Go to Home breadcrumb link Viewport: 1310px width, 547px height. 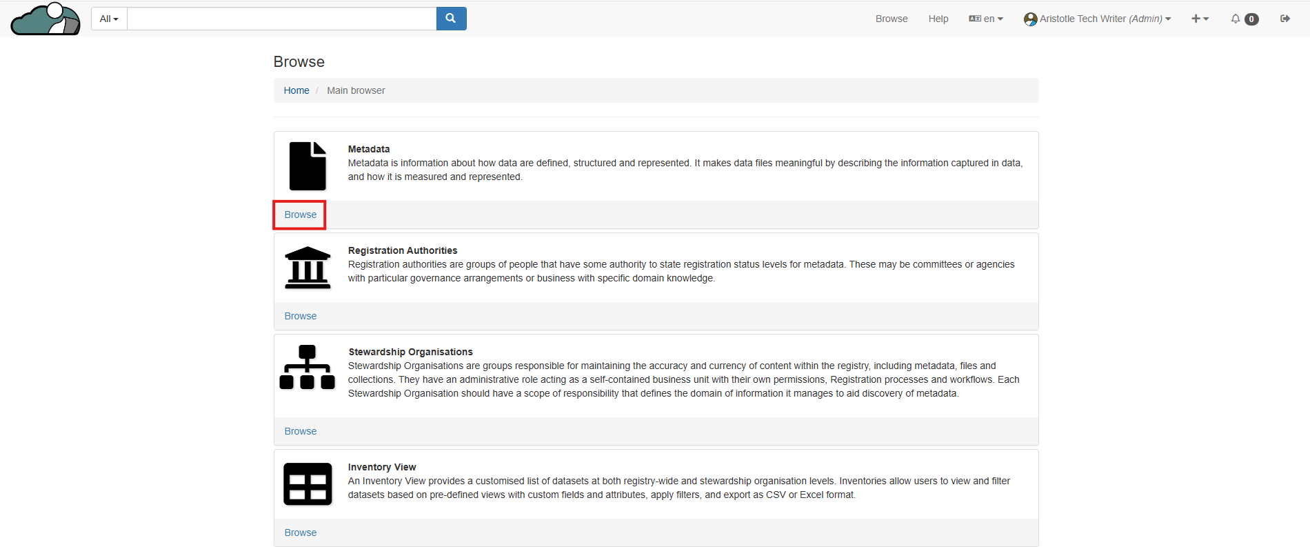(296, 90)
